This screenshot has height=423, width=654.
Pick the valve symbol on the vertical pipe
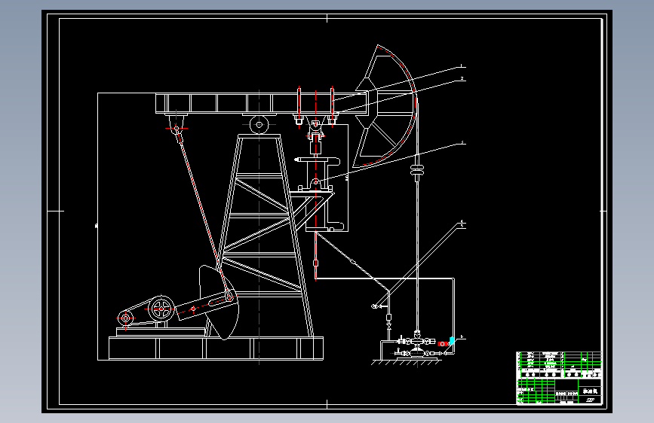(389, 327)
